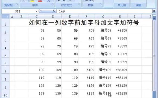The height and width of the screenshot is (98, 158).
Task: Select cell G6 containing 编号99
Action: 103,62
